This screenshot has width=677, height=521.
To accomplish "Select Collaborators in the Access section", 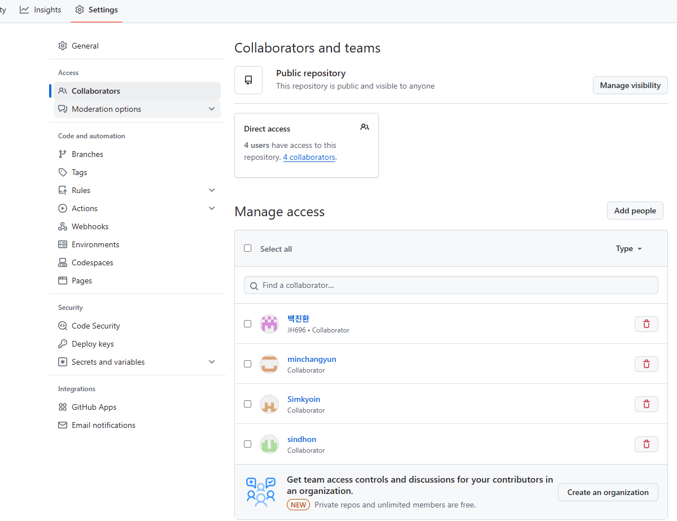I will point(137,91).
